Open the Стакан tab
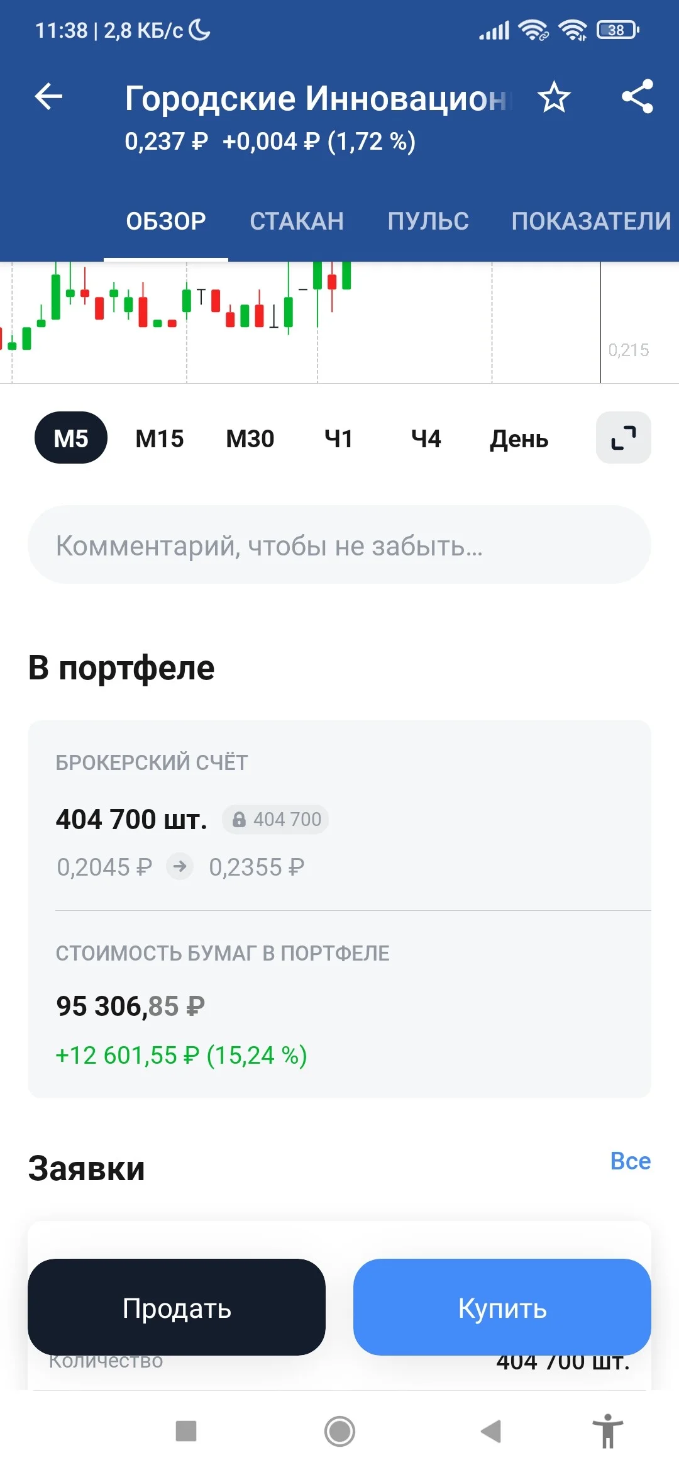 pyautogui.click(x=297, y=221)
